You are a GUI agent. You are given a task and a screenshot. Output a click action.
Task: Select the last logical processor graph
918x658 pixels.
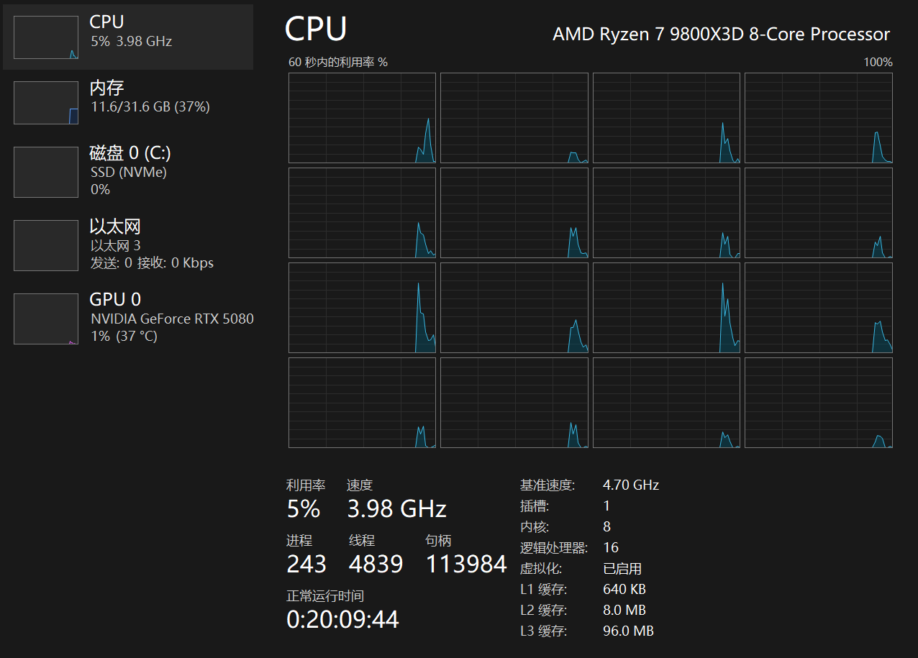[818, 403]
